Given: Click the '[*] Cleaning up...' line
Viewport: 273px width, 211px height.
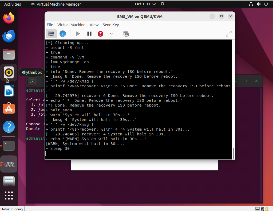Looking at the screenshot, I should [67, 43].
